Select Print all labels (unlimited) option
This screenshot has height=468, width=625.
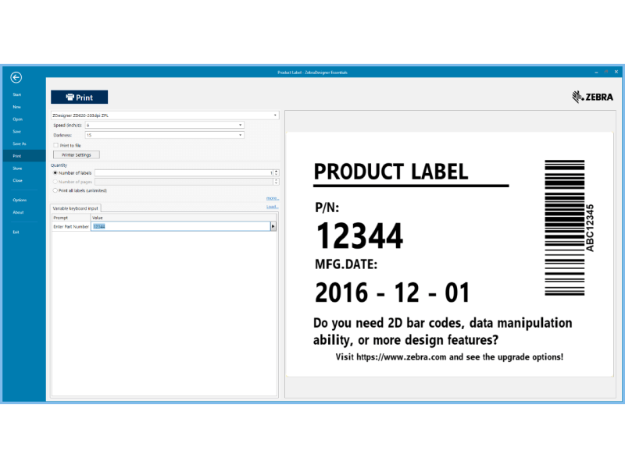tap(55, 190)
